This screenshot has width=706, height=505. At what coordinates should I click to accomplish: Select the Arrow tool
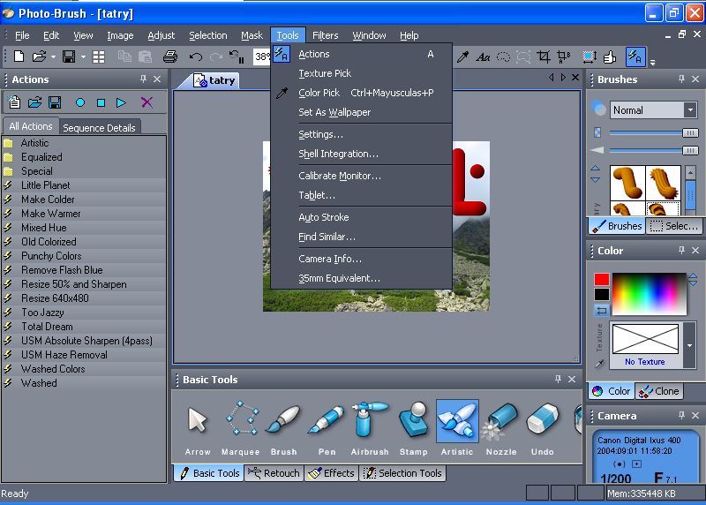coord(197,427)
